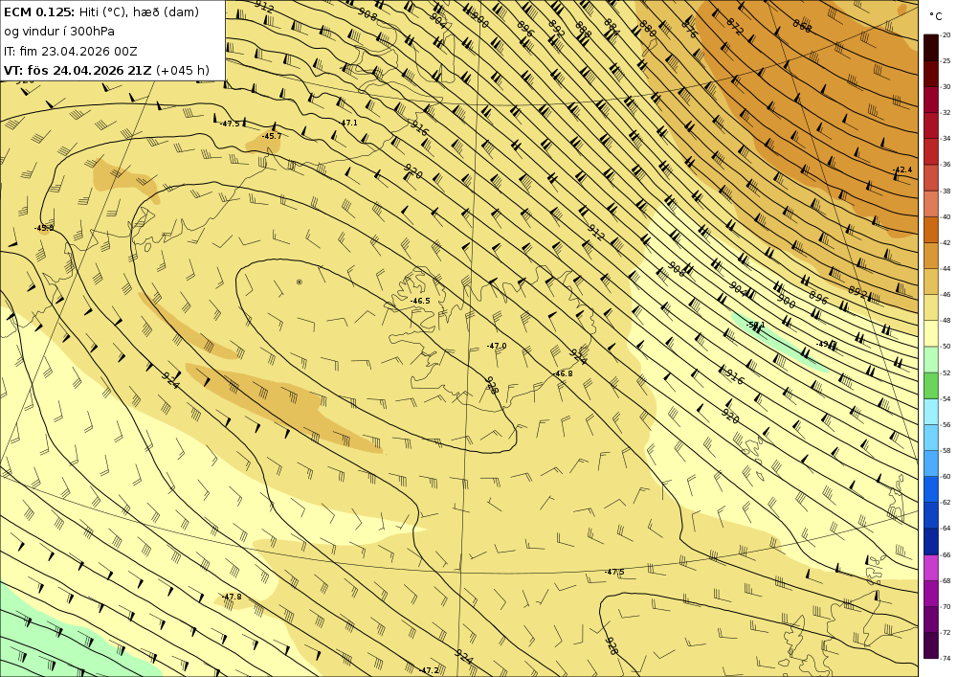
Task: Click the circled low-centre marker on the map
Action: 299,282
